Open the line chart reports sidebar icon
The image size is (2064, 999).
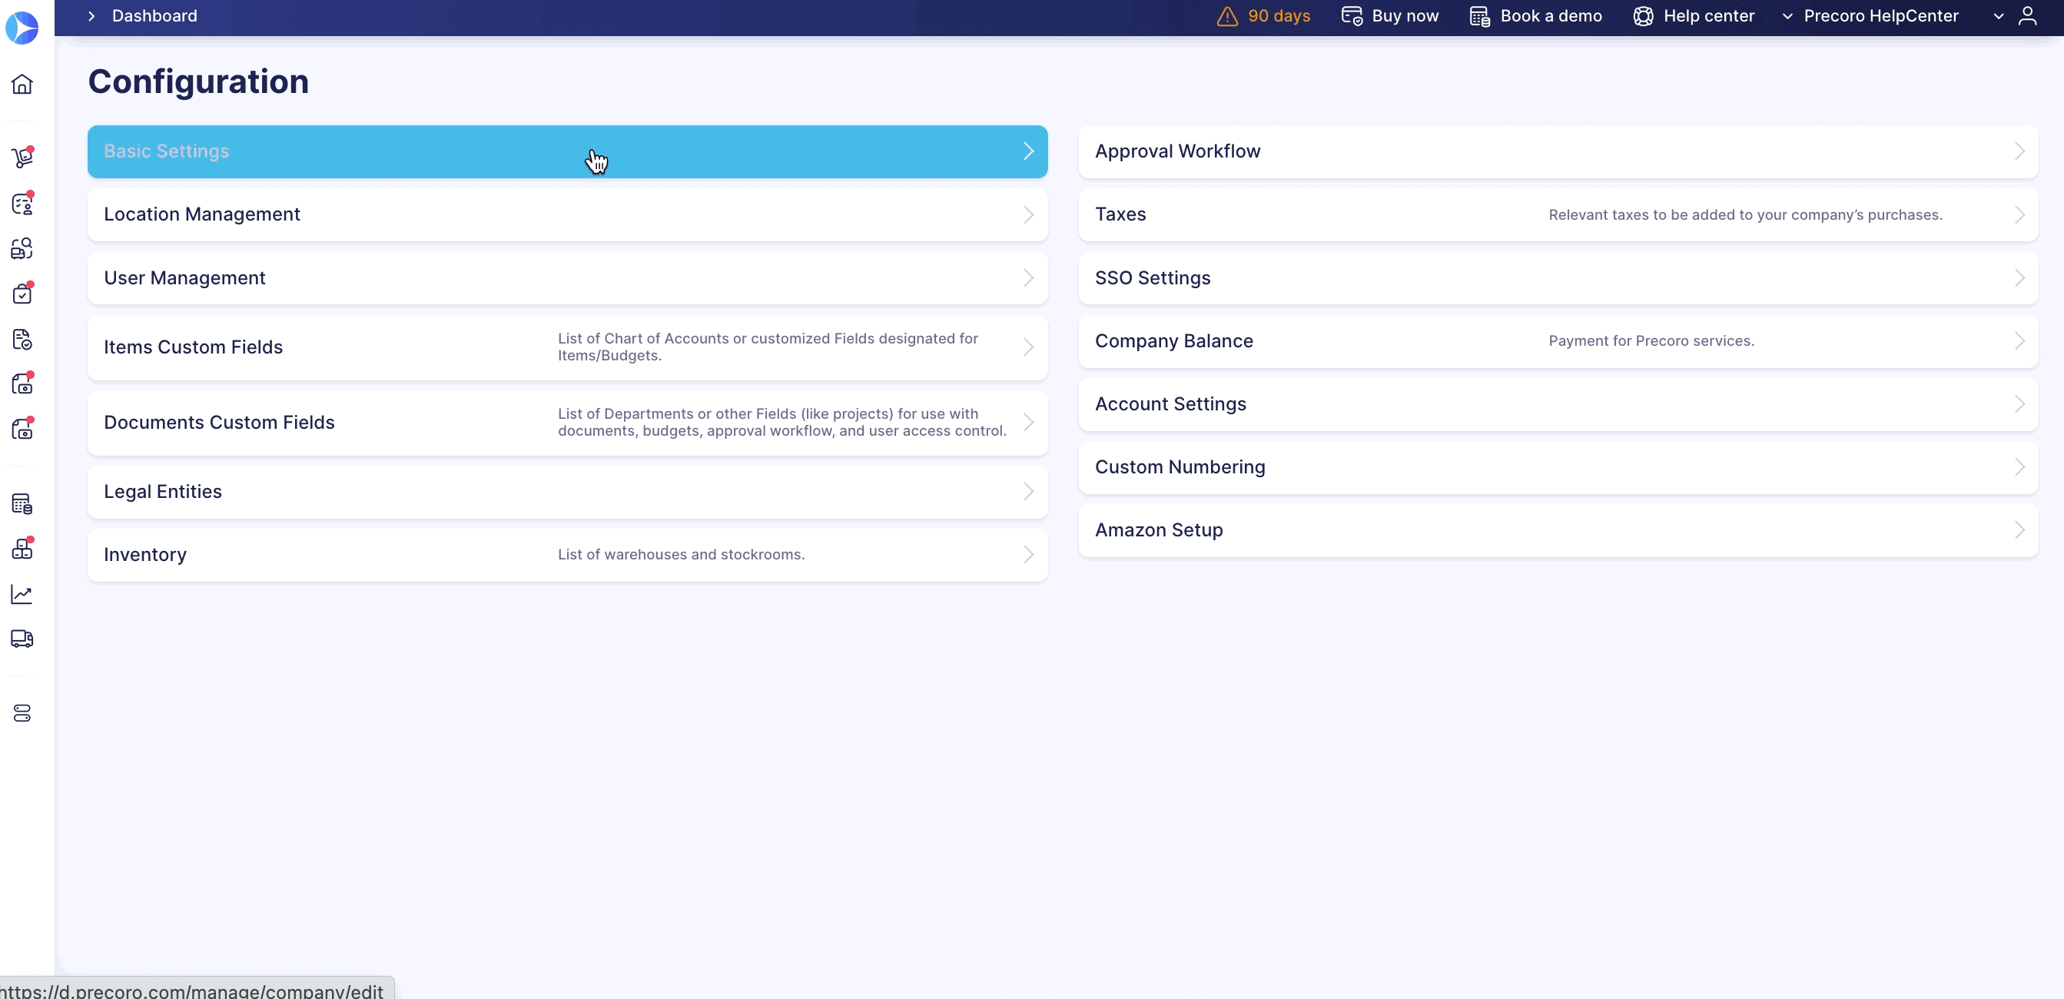[x=22, y=593]
